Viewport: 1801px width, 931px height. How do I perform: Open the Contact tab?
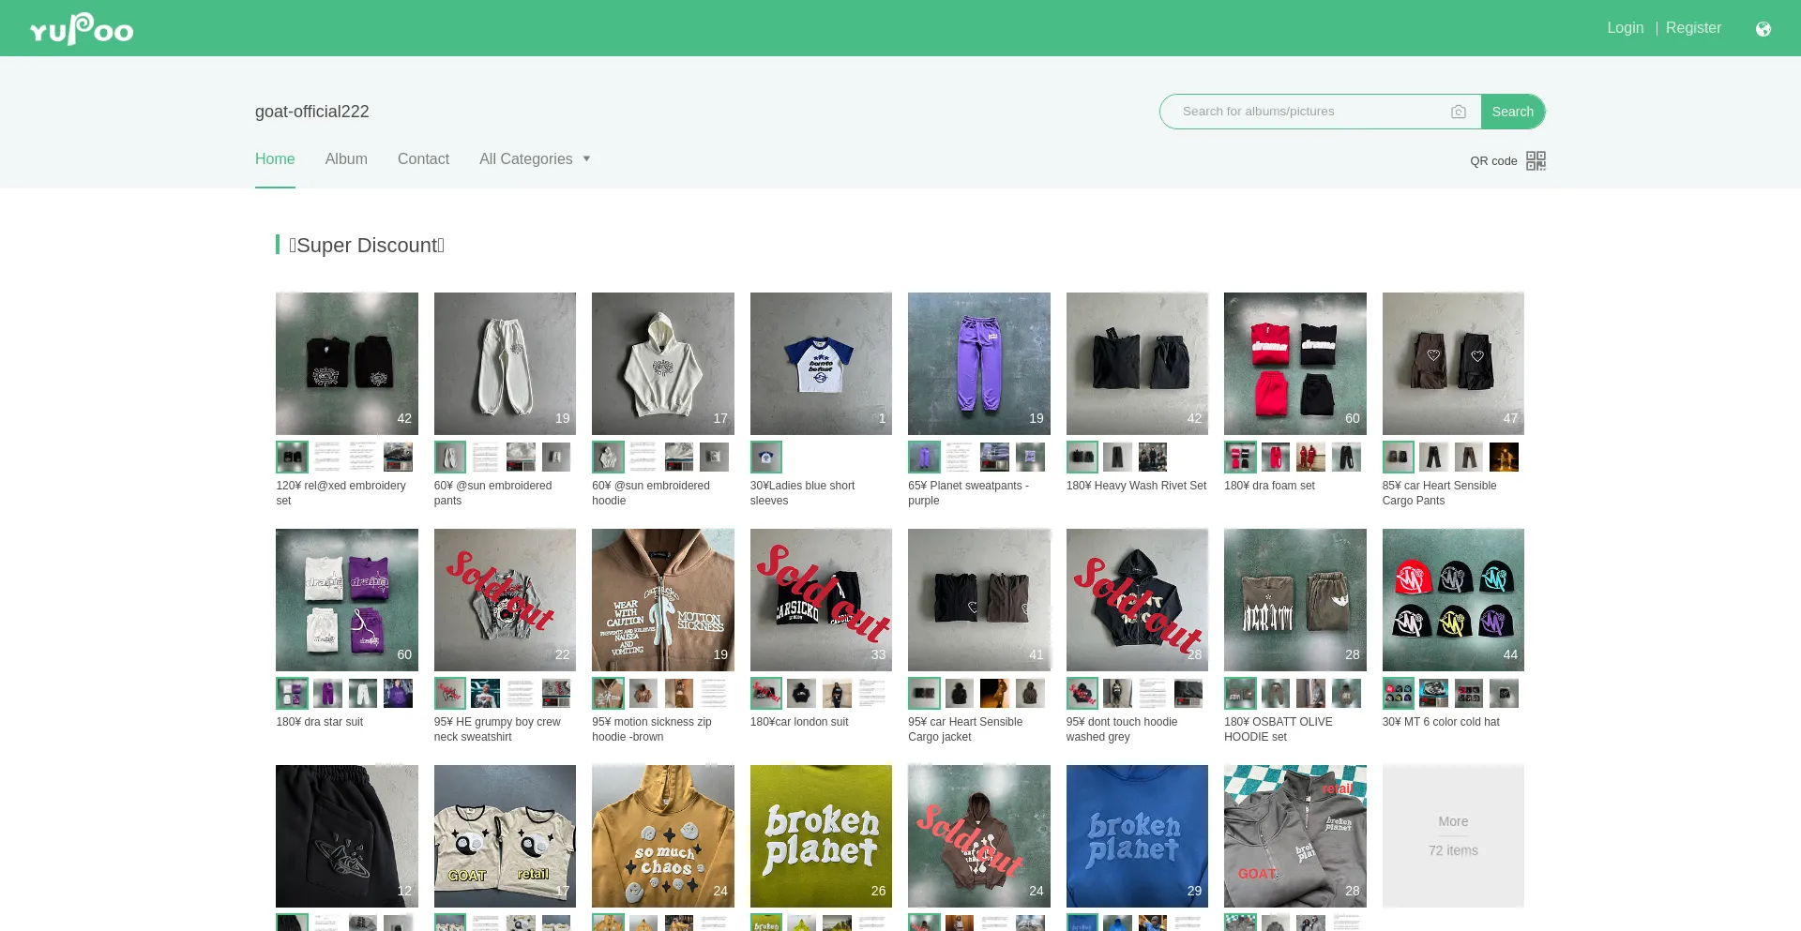(x=423, y=159)
